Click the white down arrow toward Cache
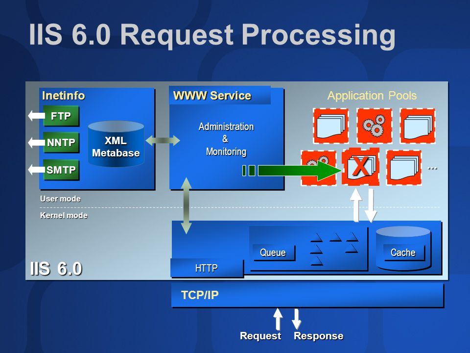Screen dimensions: 470x353 tap(371, 205)
